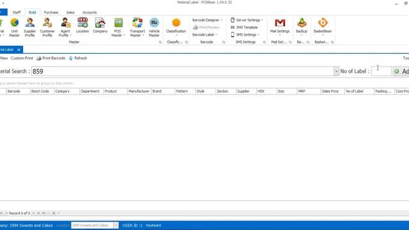Open the Location dropdown in status bar
409x230 pixels.
click(x=116, y=226)
